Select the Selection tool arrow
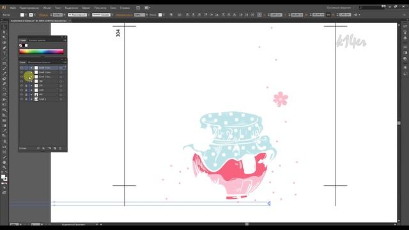409x230 pixels. coord(4,27)
